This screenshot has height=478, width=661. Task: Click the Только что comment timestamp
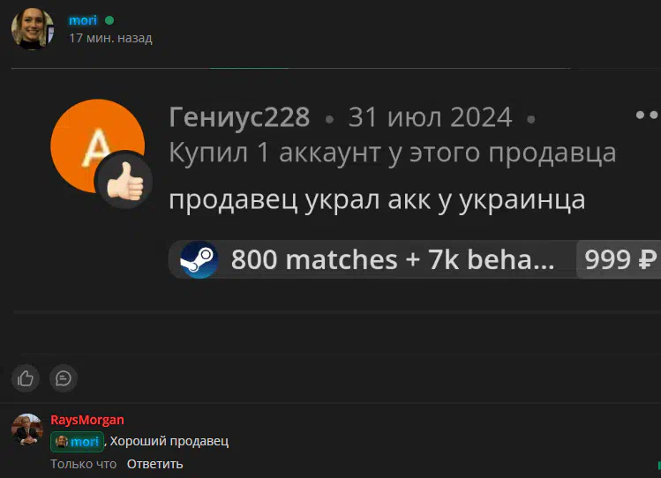(84, 464)
